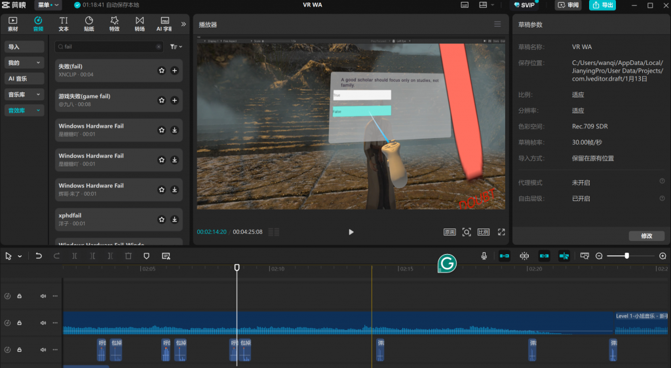Add 失败(fail) sound to timeline
This screenshot has height=368, width=671.
[x=174, y=71]
